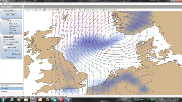The width and height of the screenshot is (182, 102).
Task: Click the Previous label in toolbar
Action: pyautogui.click(x=88, y=10)
